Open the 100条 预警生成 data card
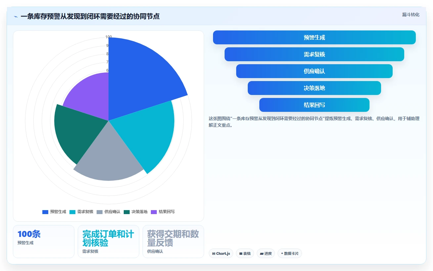The width and height of the screenshot is (433, 271). click(44, 242)
